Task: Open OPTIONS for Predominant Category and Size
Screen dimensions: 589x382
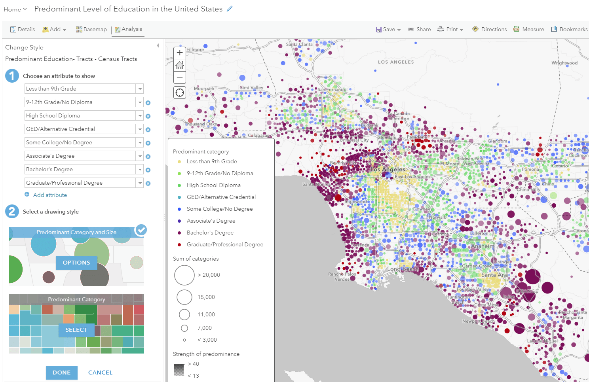Action: 76,263
